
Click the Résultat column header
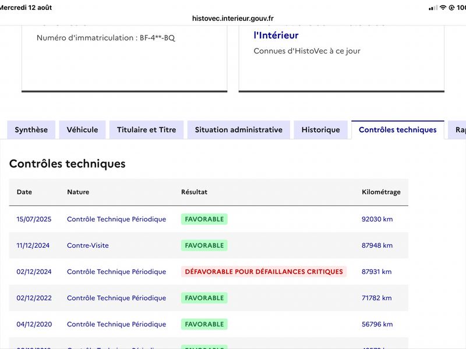tap(194, 192)
